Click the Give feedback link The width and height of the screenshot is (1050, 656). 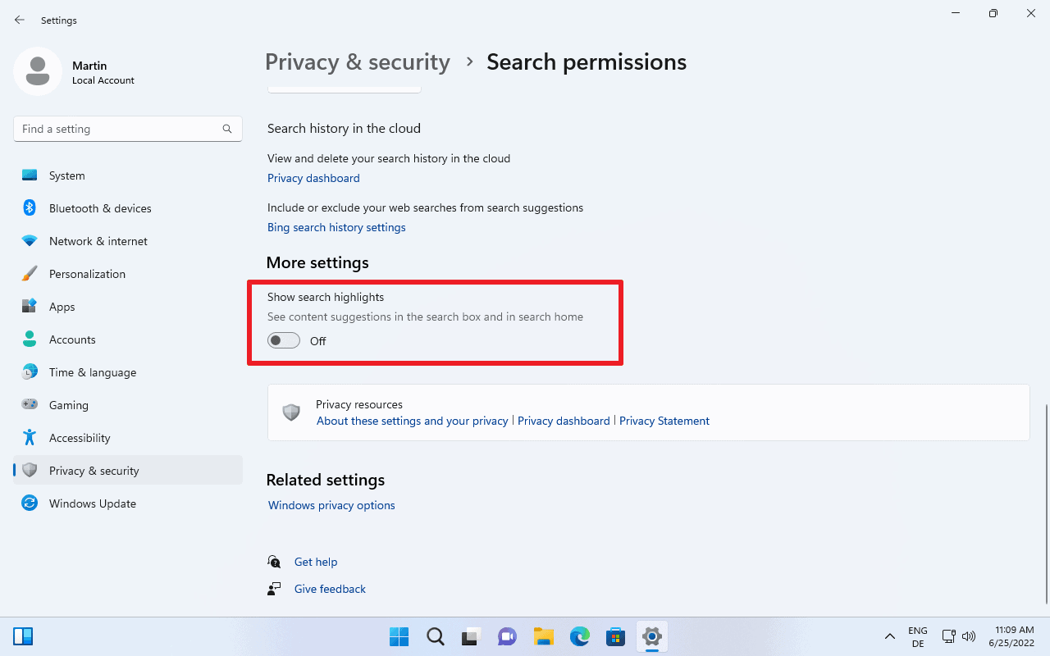click(330, 589)
